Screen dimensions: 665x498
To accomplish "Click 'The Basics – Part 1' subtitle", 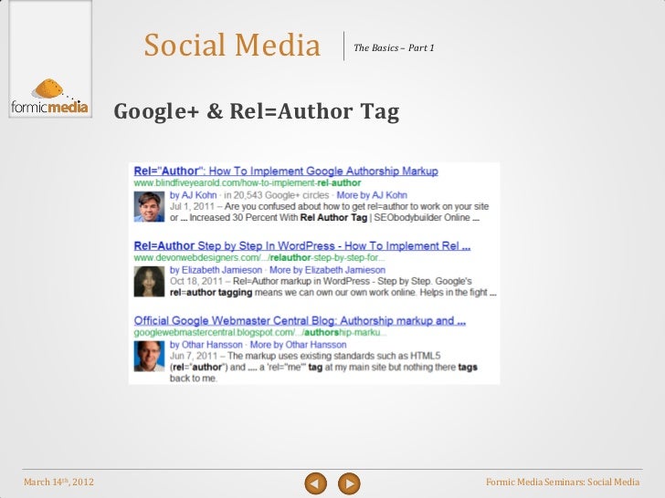I will (394, 47).
